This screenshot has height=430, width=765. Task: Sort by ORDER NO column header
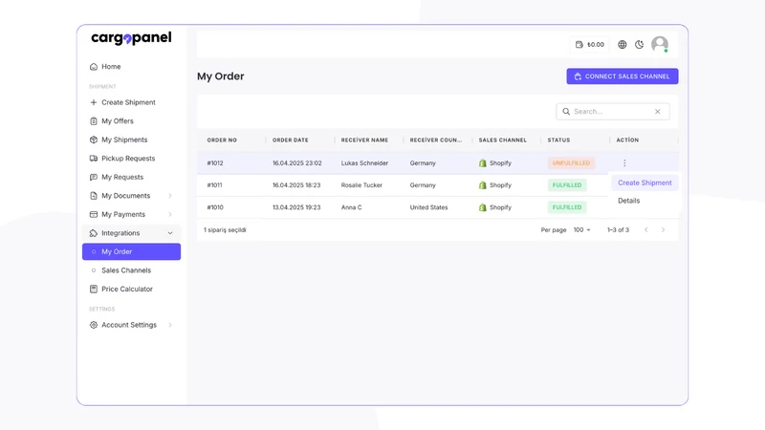coord(222,140)
